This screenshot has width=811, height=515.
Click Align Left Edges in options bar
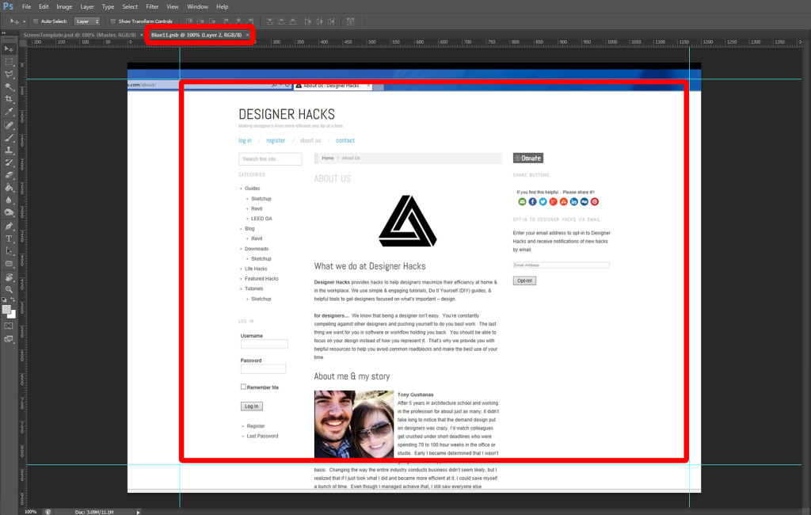click(227, 21)
